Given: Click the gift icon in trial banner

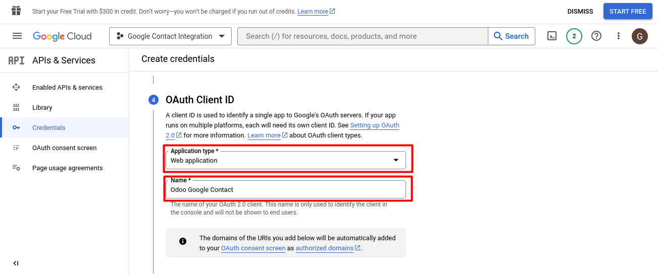Looking at the screenshot, I should pyautogui.click(x=16, y=11).
